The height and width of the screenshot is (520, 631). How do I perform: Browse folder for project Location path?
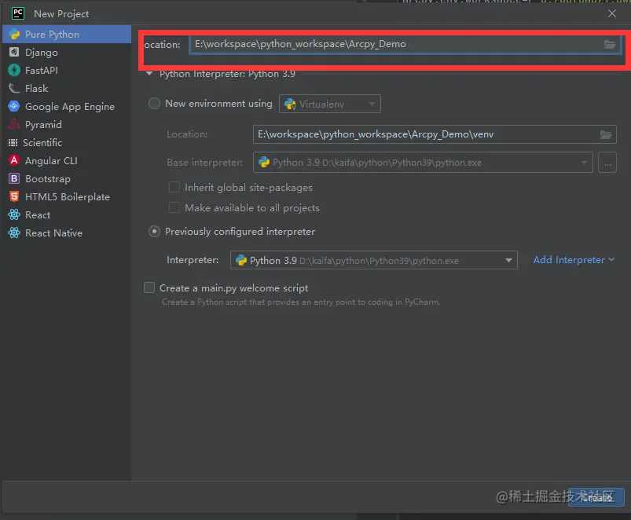point(609,45)
